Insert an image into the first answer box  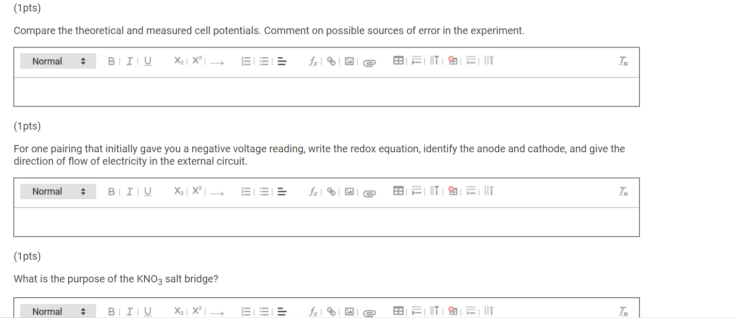point(350,61)
